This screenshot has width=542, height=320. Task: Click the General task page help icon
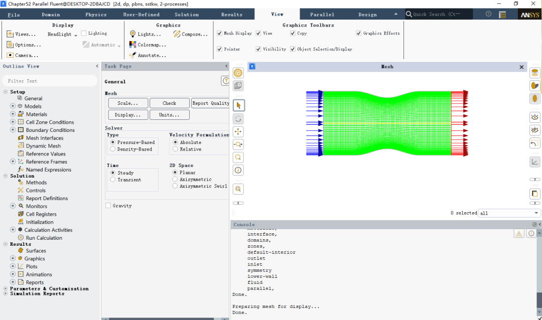point(225,81)
